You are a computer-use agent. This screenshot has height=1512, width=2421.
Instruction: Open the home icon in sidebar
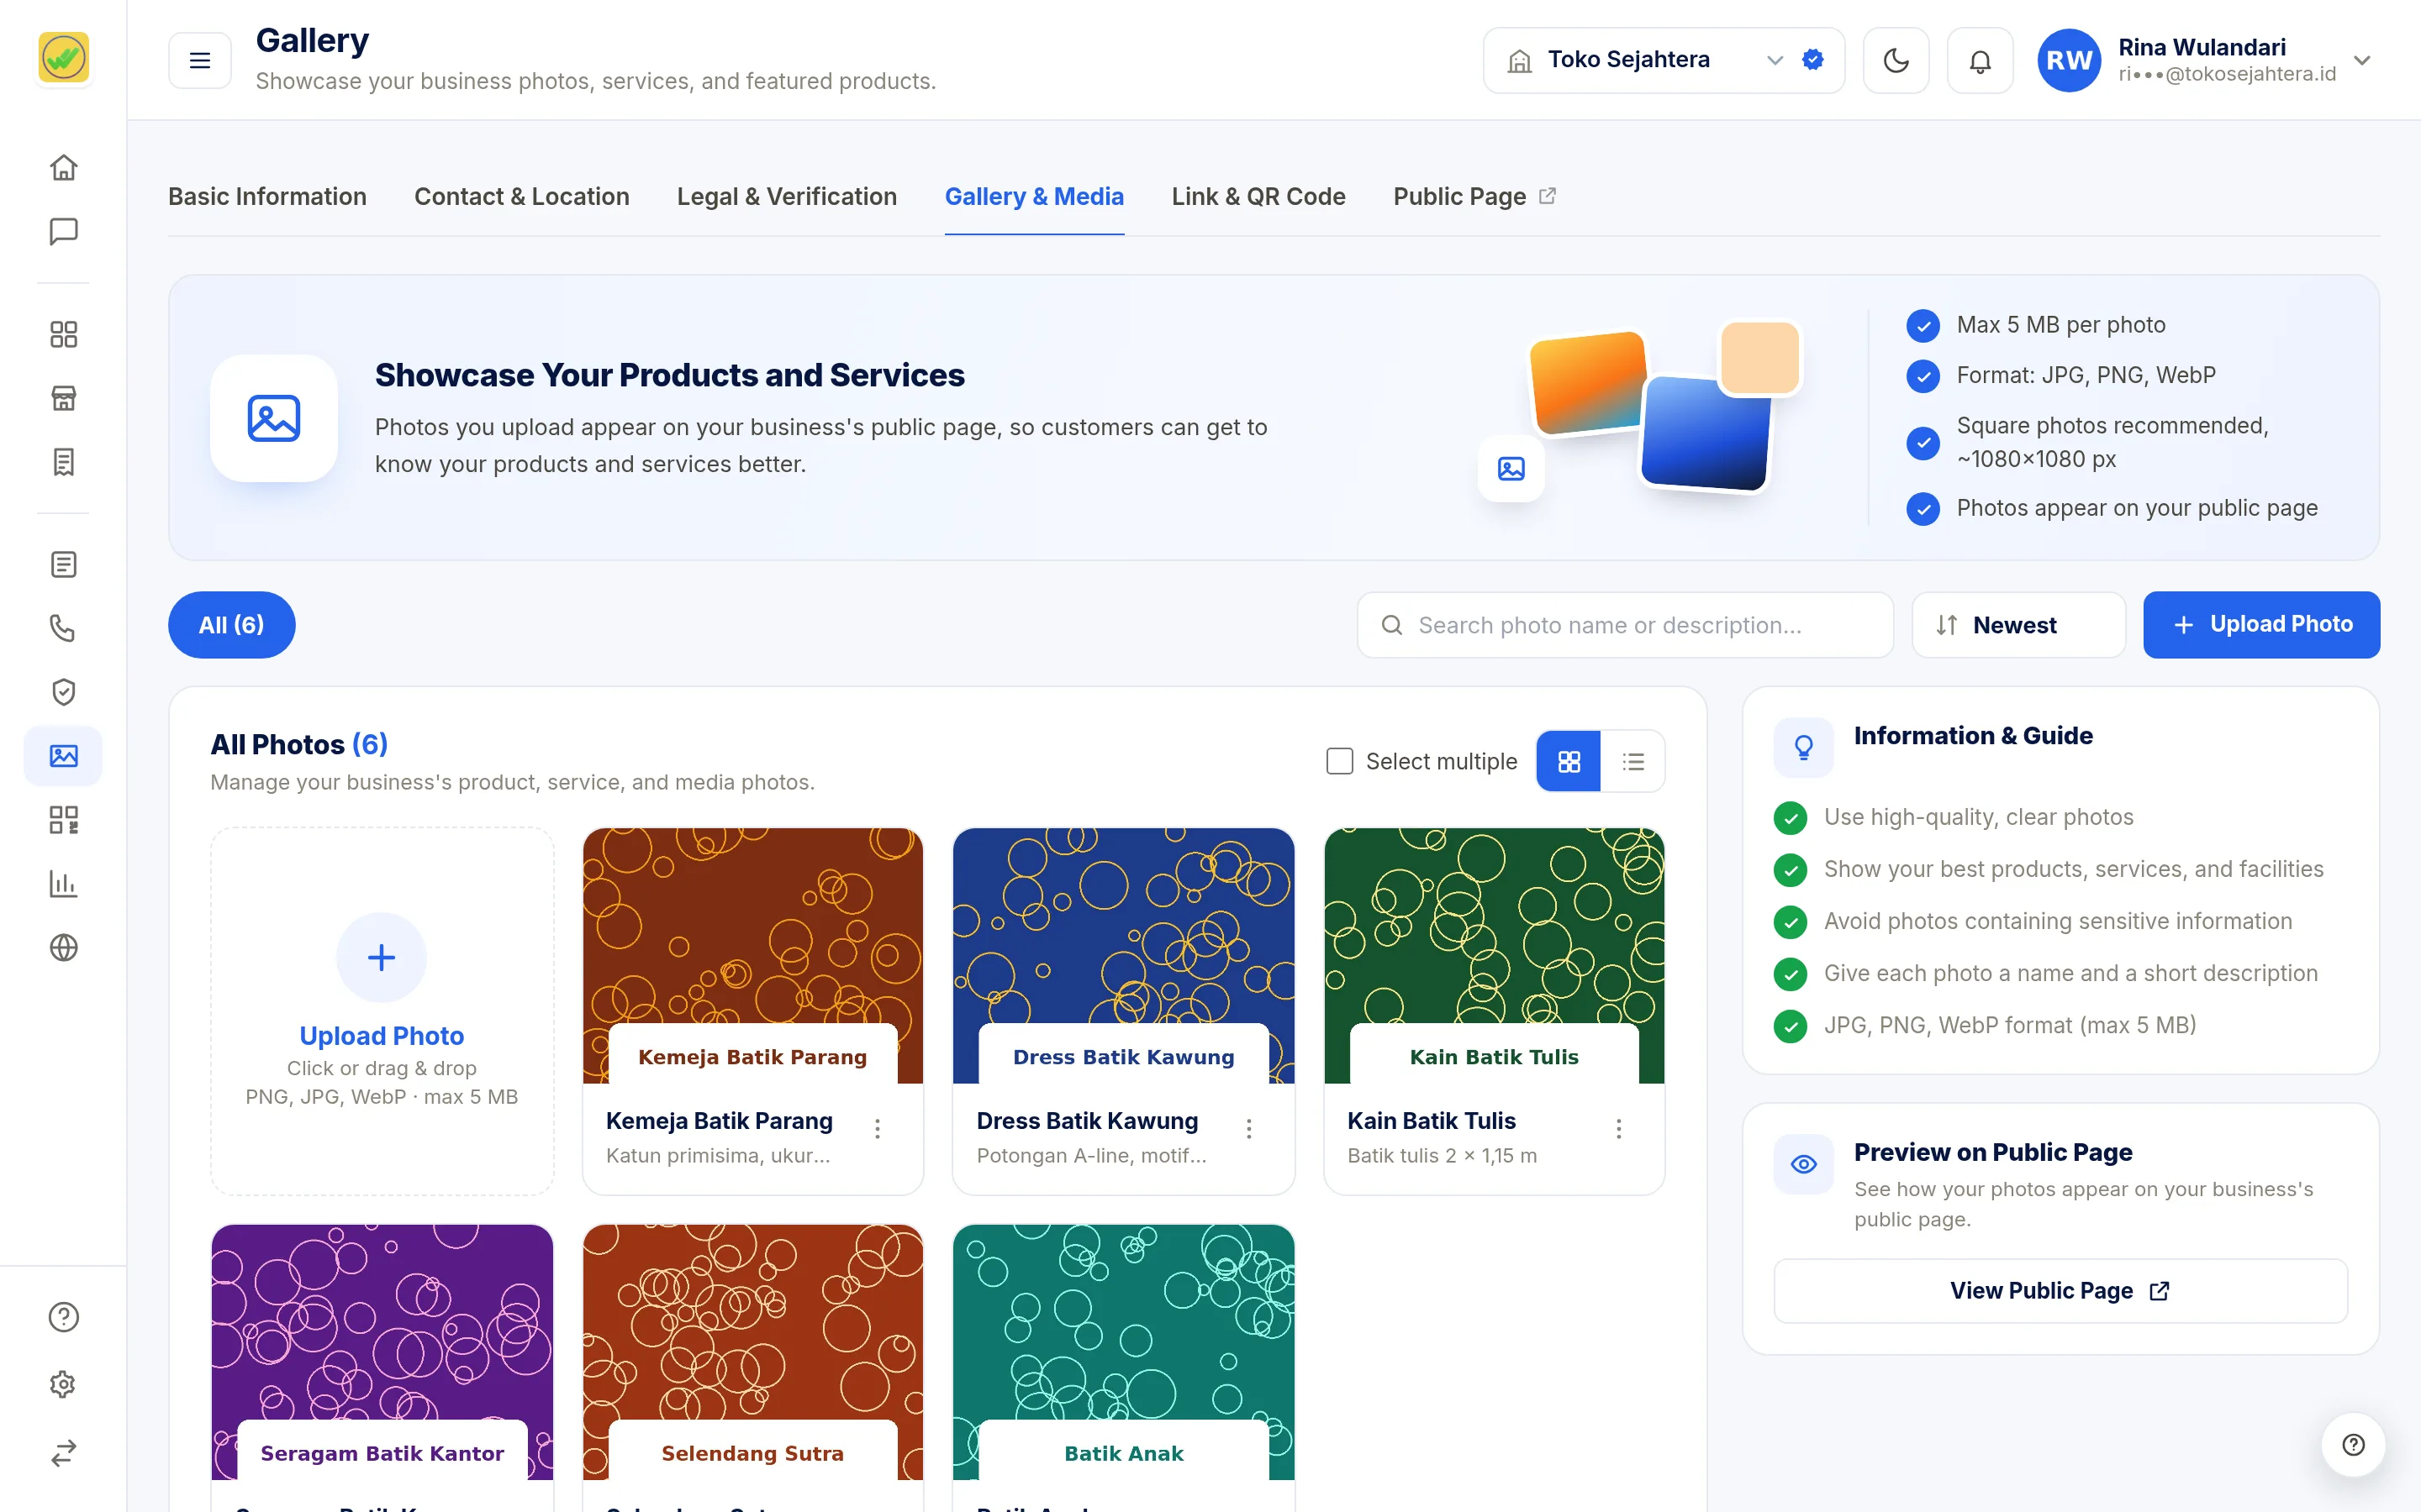(63, 167)
